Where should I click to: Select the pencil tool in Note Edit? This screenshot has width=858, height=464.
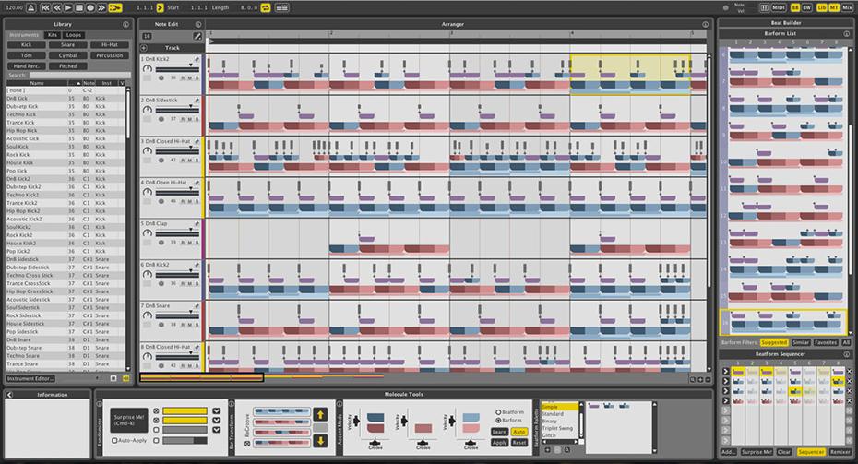(197, 36)
